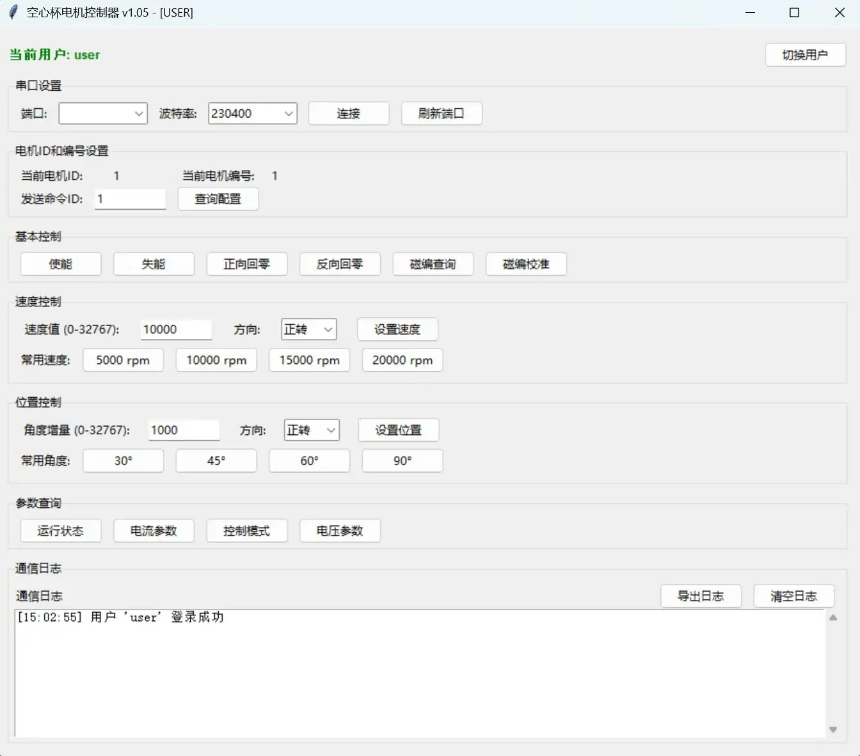Open position control 方向 dropdown
The height and width of the screenshot is (756, 860).
click(x=312, y=430)
